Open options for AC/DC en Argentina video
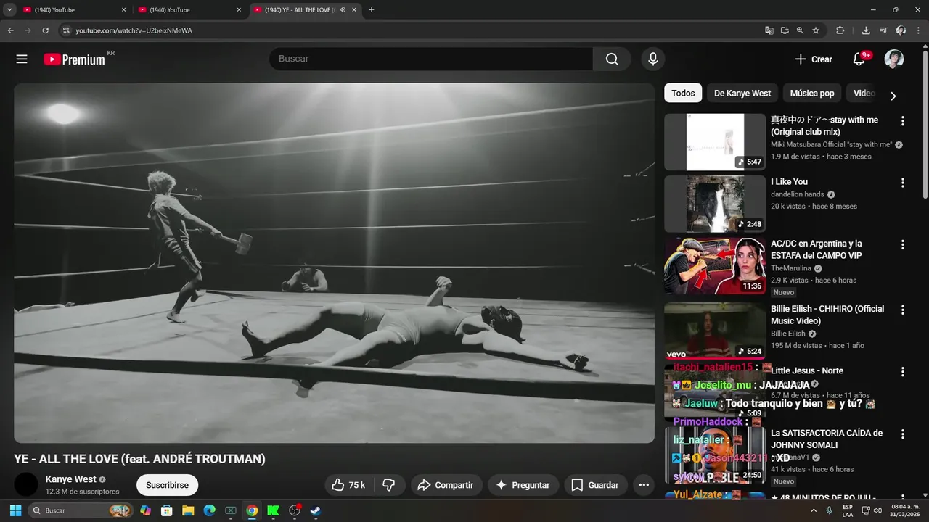929x522 pixels. pyautogui.click(x=903, y=245)
